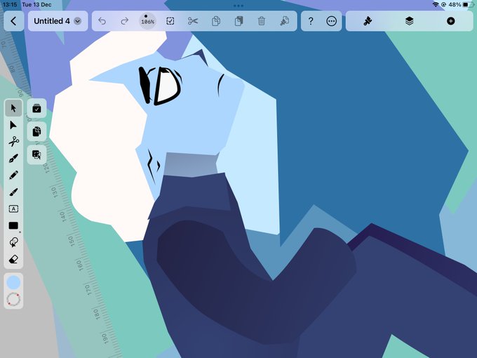
Task: Open the Untitled 4 document title dropdown
Action: (x=58, y=21)
